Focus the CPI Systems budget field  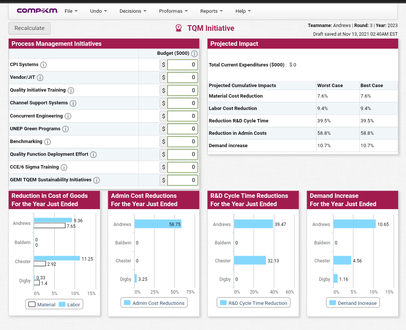(183, 65)
